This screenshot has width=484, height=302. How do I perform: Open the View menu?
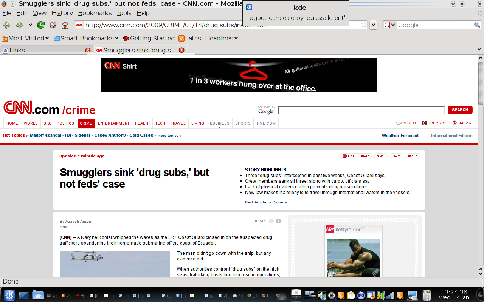[x=40, y=13]
